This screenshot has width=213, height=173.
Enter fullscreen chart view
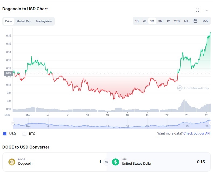[x=197, y=10]
